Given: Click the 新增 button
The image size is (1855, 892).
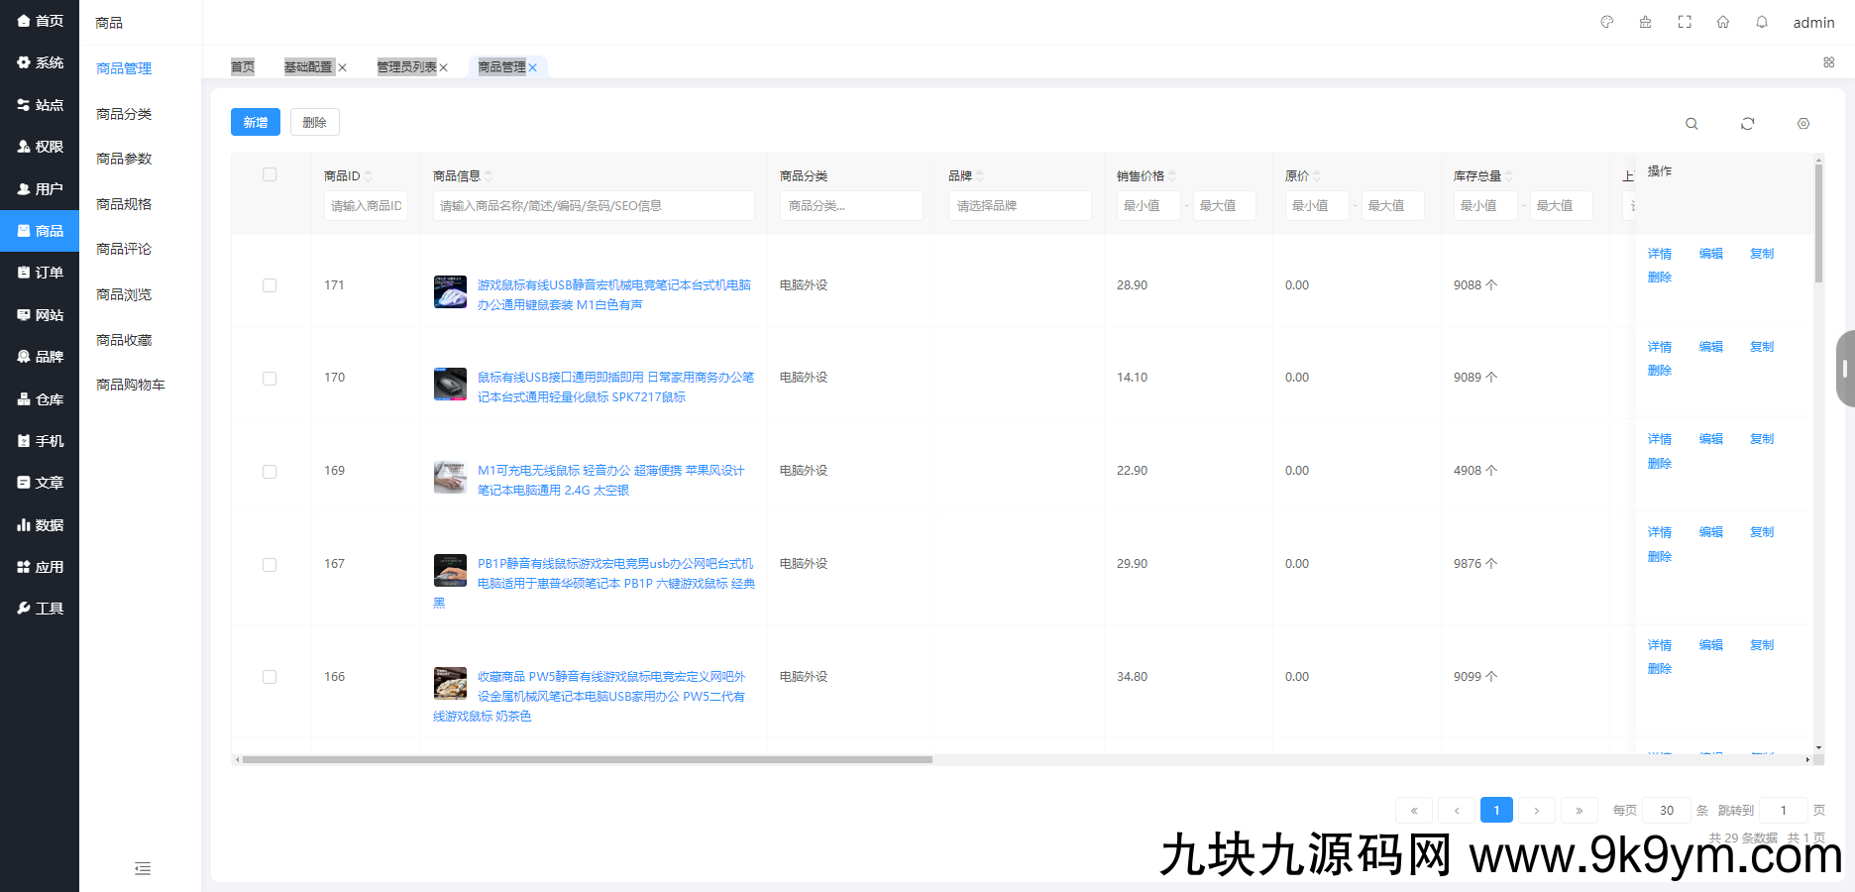Looking at the screenshot, I should pyautogui.click(x=255, y=121).
